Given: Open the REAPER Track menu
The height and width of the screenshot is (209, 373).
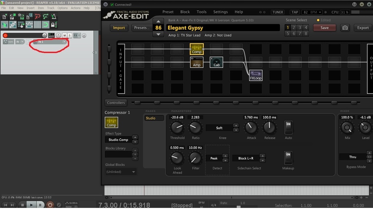Looking at the screenshot, I should tap(51, 8).
